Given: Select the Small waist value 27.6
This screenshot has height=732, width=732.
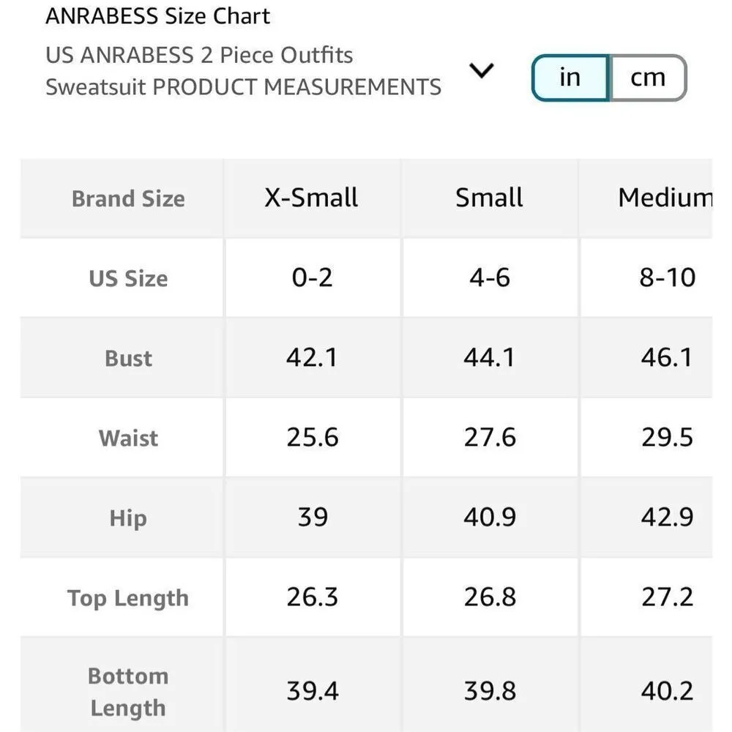Looking at the screenshot, I should (489, 438).
